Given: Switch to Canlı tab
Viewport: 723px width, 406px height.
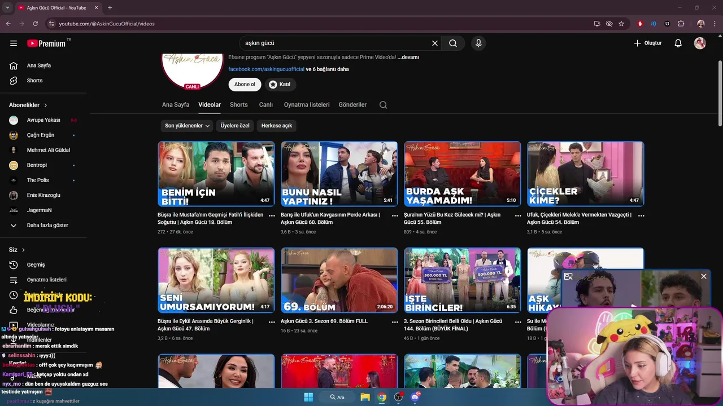Looking at the screenshot, I should (266, 105).
